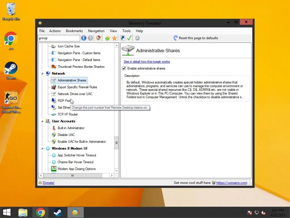Click the blue Back navigation arrow

(84, 38)
